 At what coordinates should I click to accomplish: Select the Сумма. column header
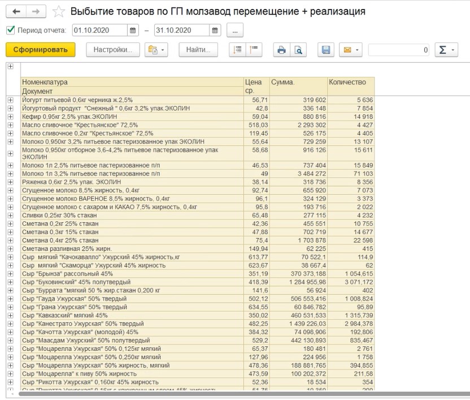click(298, 86)
